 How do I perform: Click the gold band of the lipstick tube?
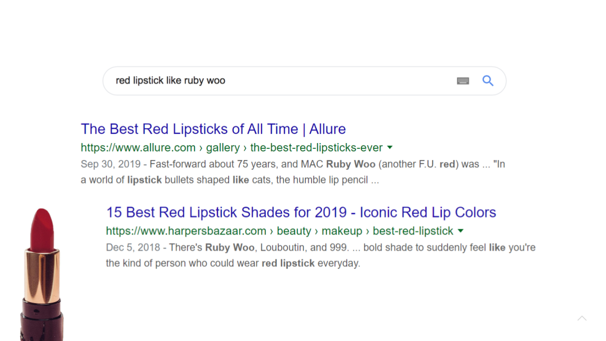coord(42,275)
